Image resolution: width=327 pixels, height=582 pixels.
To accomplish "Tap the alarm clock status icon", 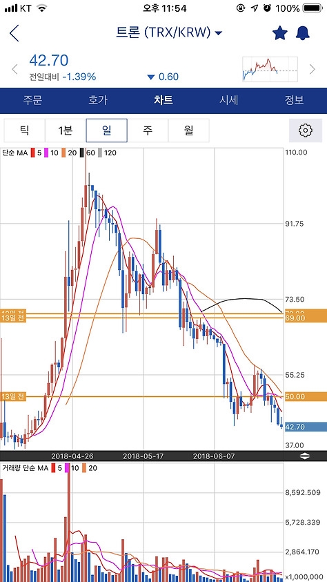I will (267, 8).
